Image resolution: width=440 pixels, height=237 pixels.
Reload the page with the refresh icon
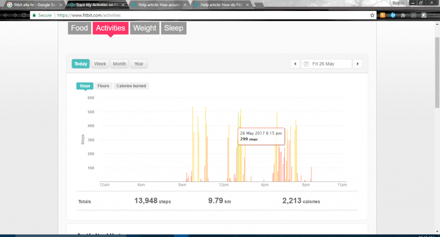pos(24,15)
